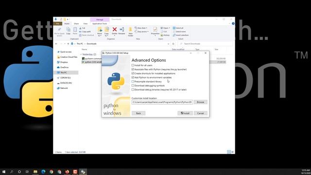
Task: Open the Windows Start menu
Action: [x=3, y=172]
